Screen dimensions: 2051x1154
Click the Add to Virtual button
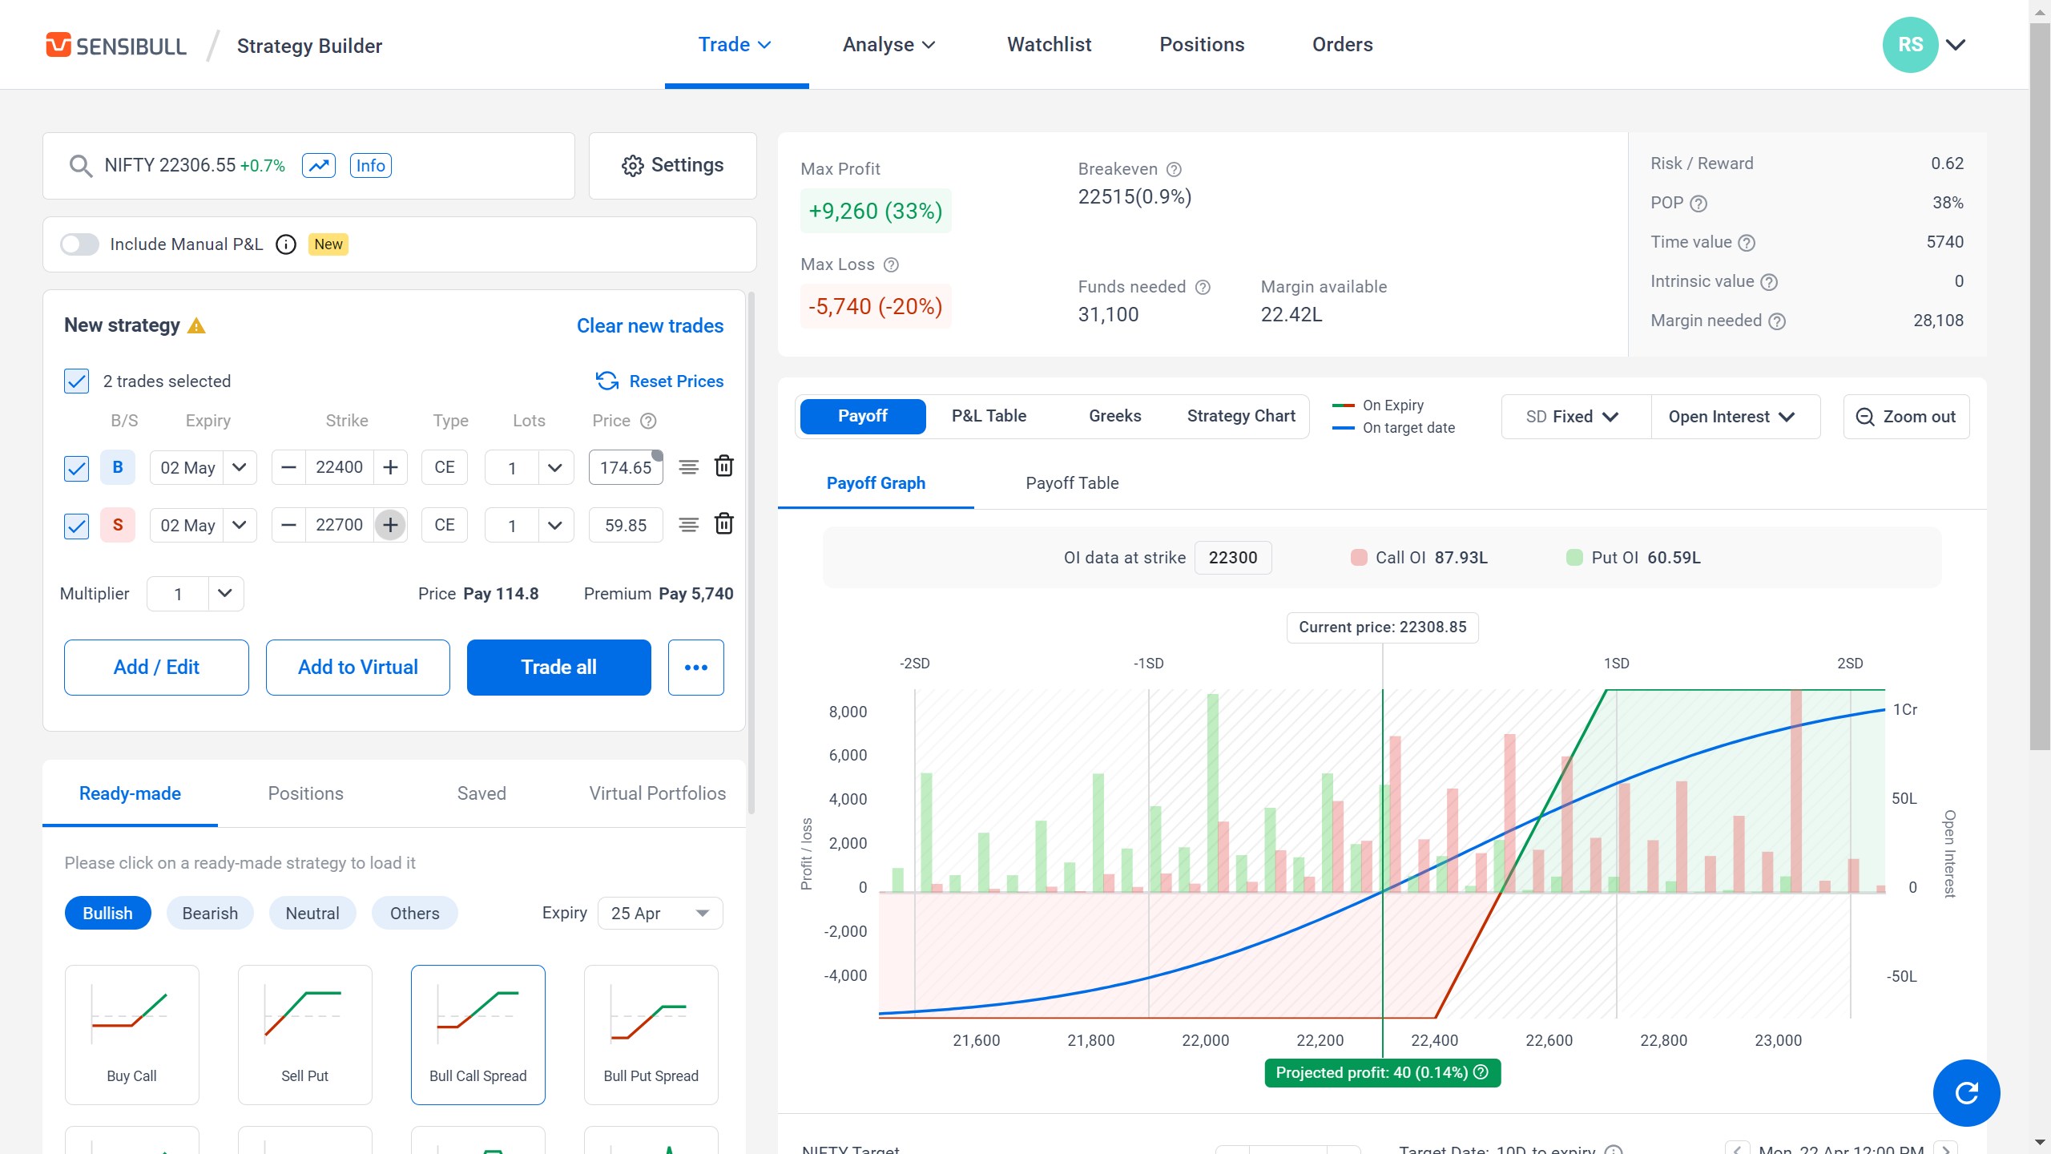pos(358,668)
